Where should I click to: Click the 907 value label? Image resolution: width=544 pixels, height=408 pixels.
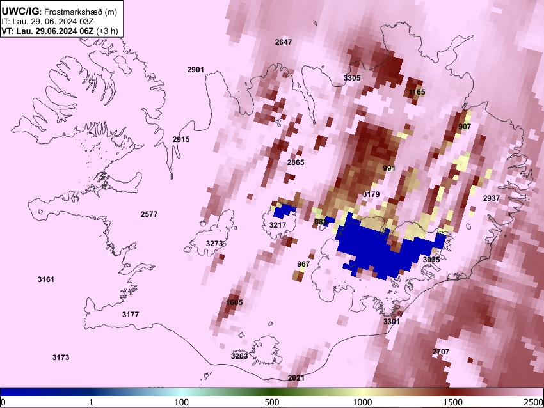point(465,126)
